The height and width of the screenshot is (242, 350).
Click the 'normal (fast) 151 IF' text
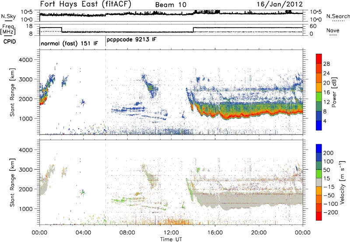[x=70, y=43]
